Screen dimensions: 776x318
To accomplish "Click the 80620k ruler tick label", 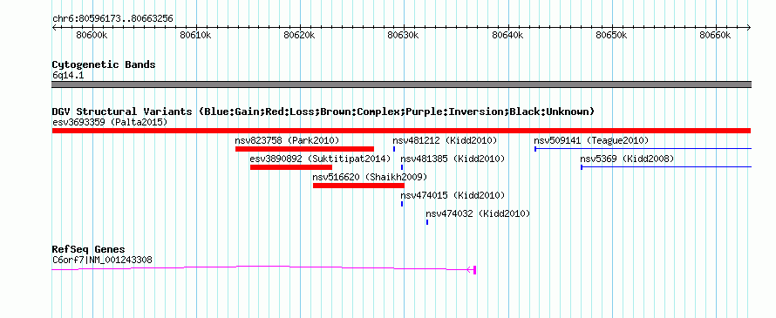I will coord(300,35).
